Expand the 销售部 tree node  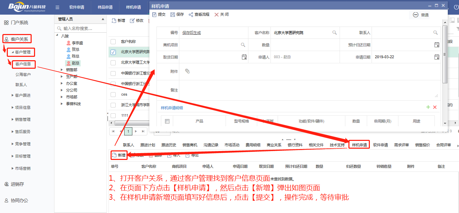[62, 70]
